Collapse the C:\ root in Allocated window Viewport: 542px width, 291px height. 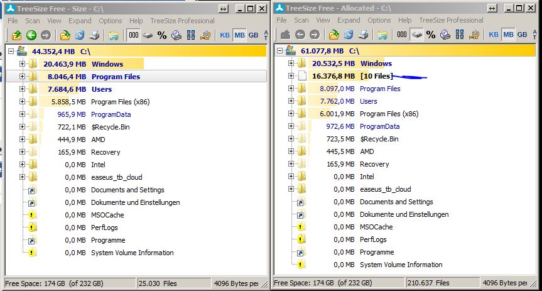280,51
